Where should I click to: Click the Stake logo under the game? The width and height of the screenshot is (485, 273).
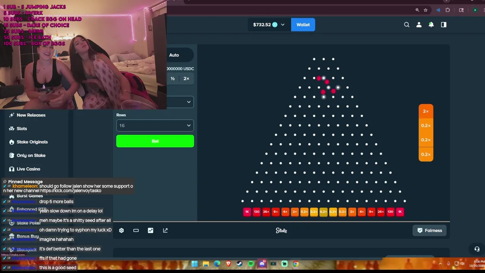(x=281, y=230)
